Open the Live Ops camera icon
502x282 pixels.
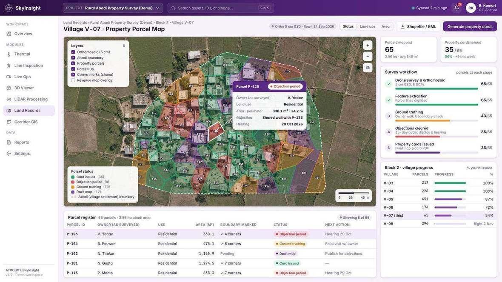coord(9,77)
